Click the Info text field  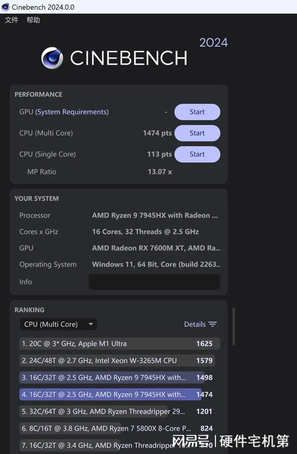coord(154,282)
